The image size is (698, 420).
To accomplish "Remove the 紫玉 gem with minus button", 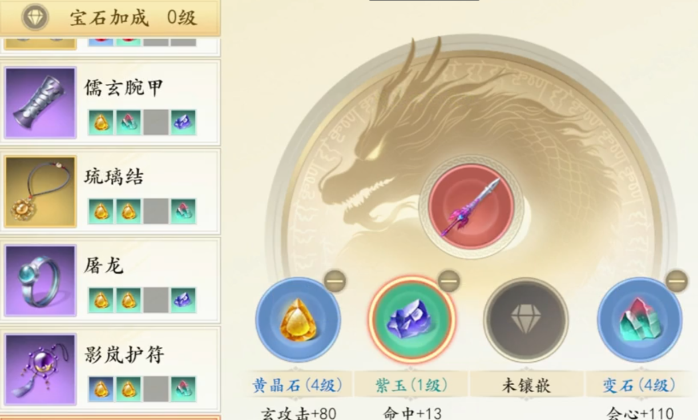I will (449, 281).
